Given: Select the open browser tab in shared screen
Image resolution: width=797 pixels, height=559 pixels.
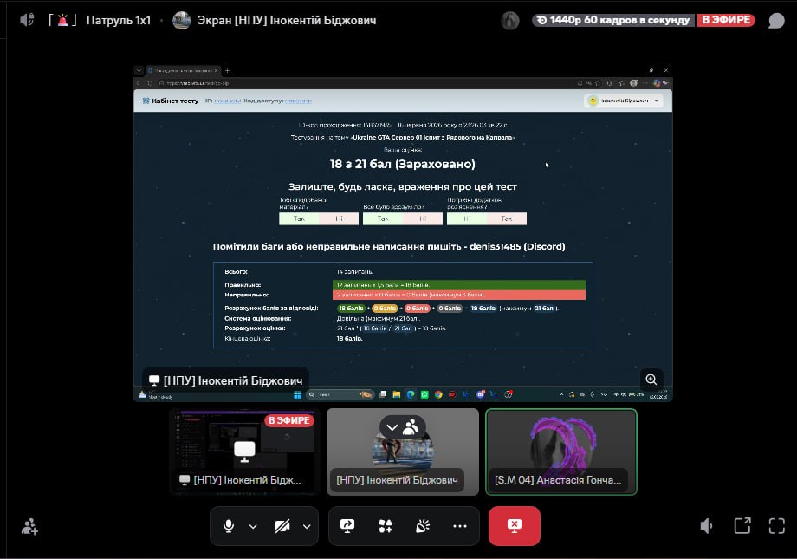Looking at the screenshot, I should (x=183, y=71).
